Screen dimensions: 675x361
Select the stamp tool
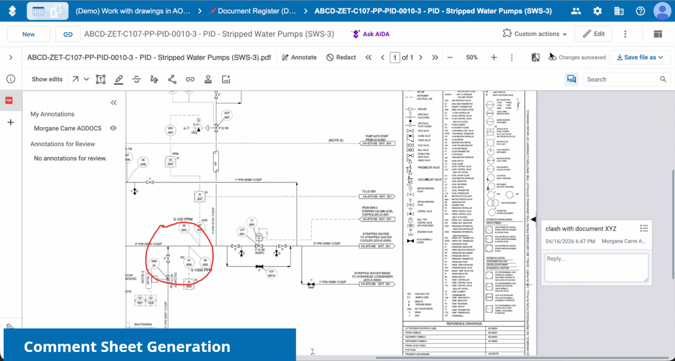tap(208, 79)
